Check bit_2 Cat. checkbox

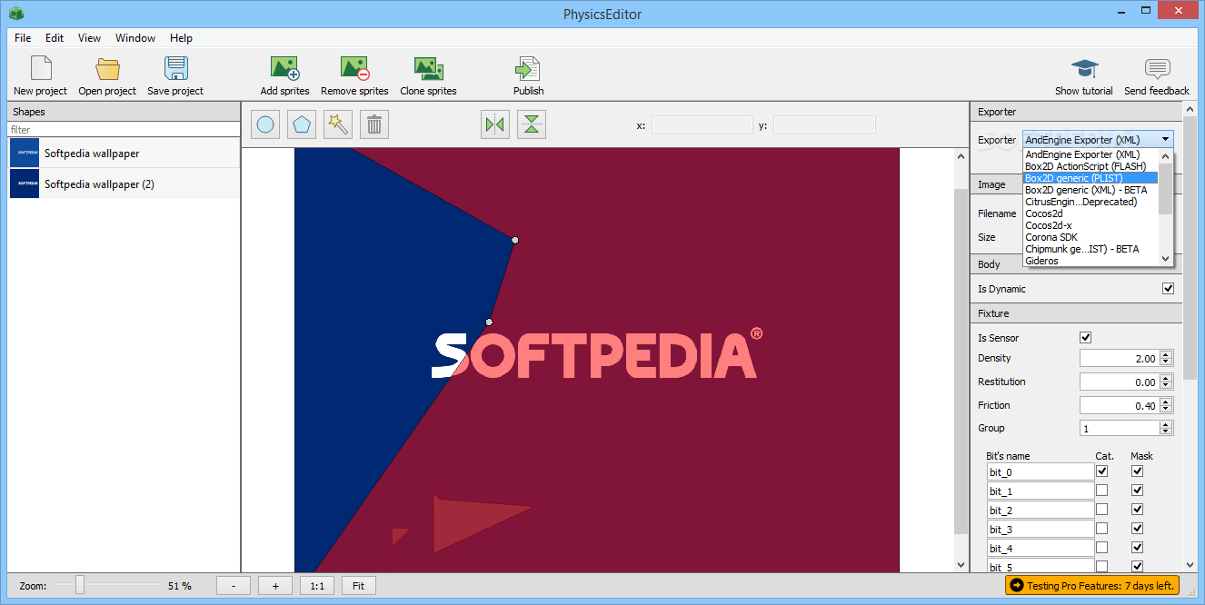tap(1102, 510)
